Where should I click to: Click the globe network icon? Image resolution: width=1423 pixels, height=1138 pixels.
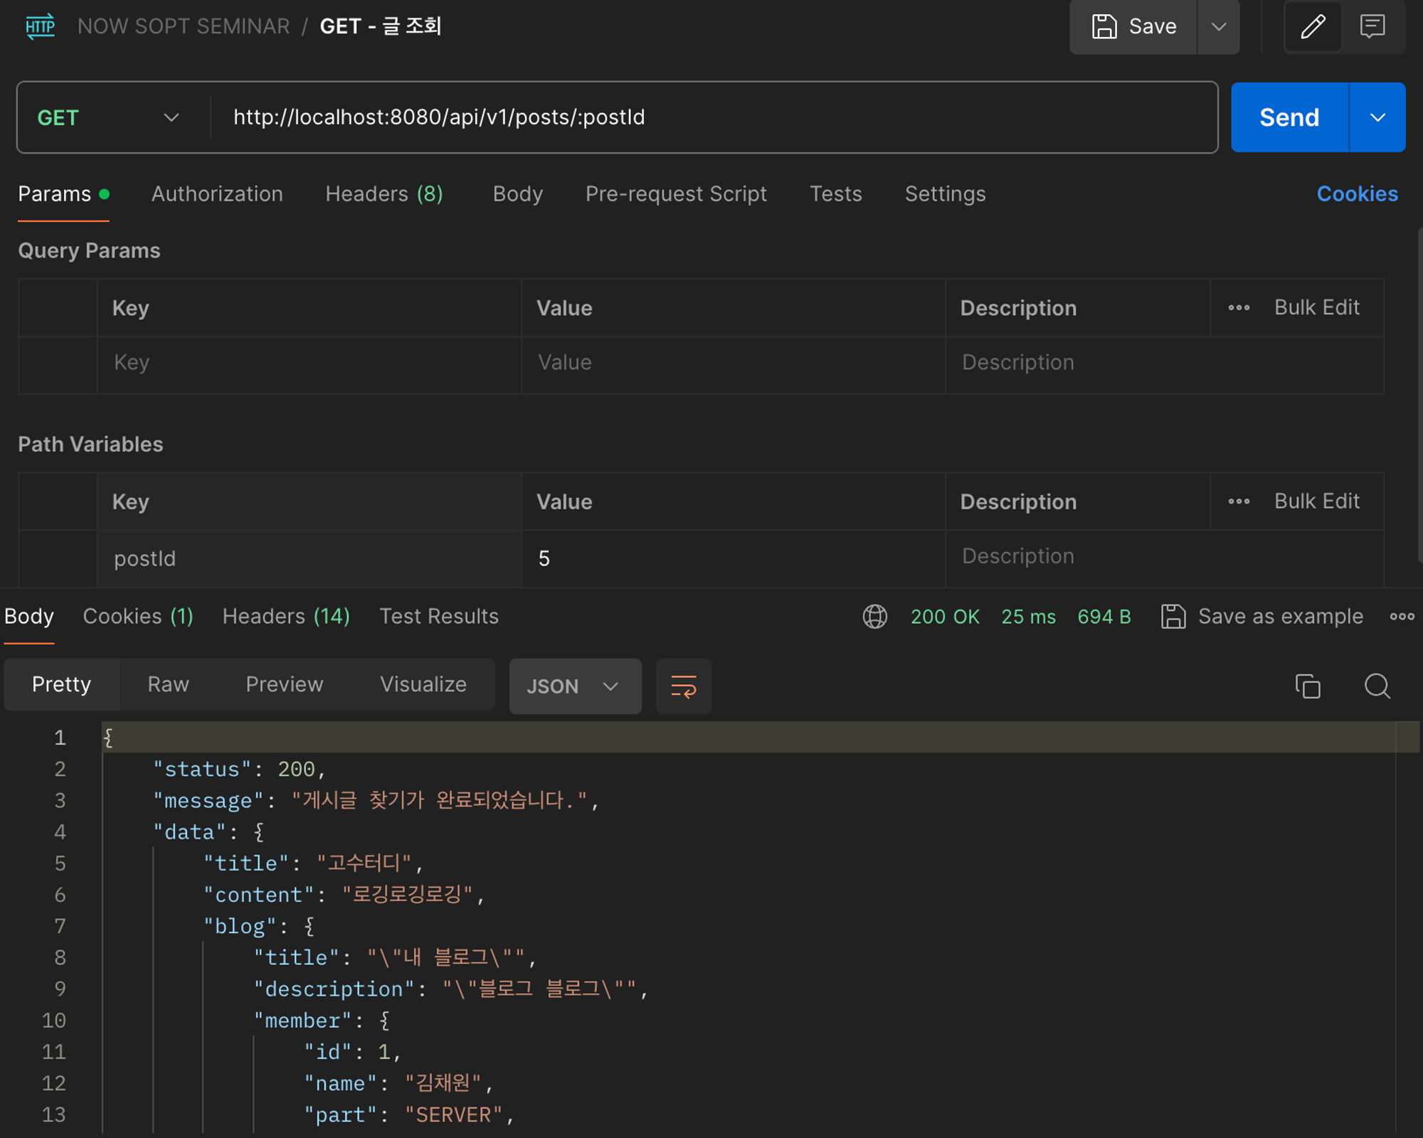tap(874, 616)
